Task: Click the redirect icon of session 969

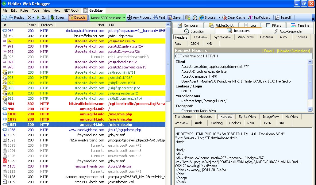Action: point(5,36)
